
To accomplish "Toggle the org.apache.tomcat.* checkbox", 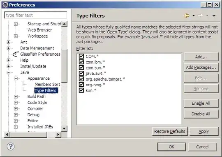I will 81,79.
